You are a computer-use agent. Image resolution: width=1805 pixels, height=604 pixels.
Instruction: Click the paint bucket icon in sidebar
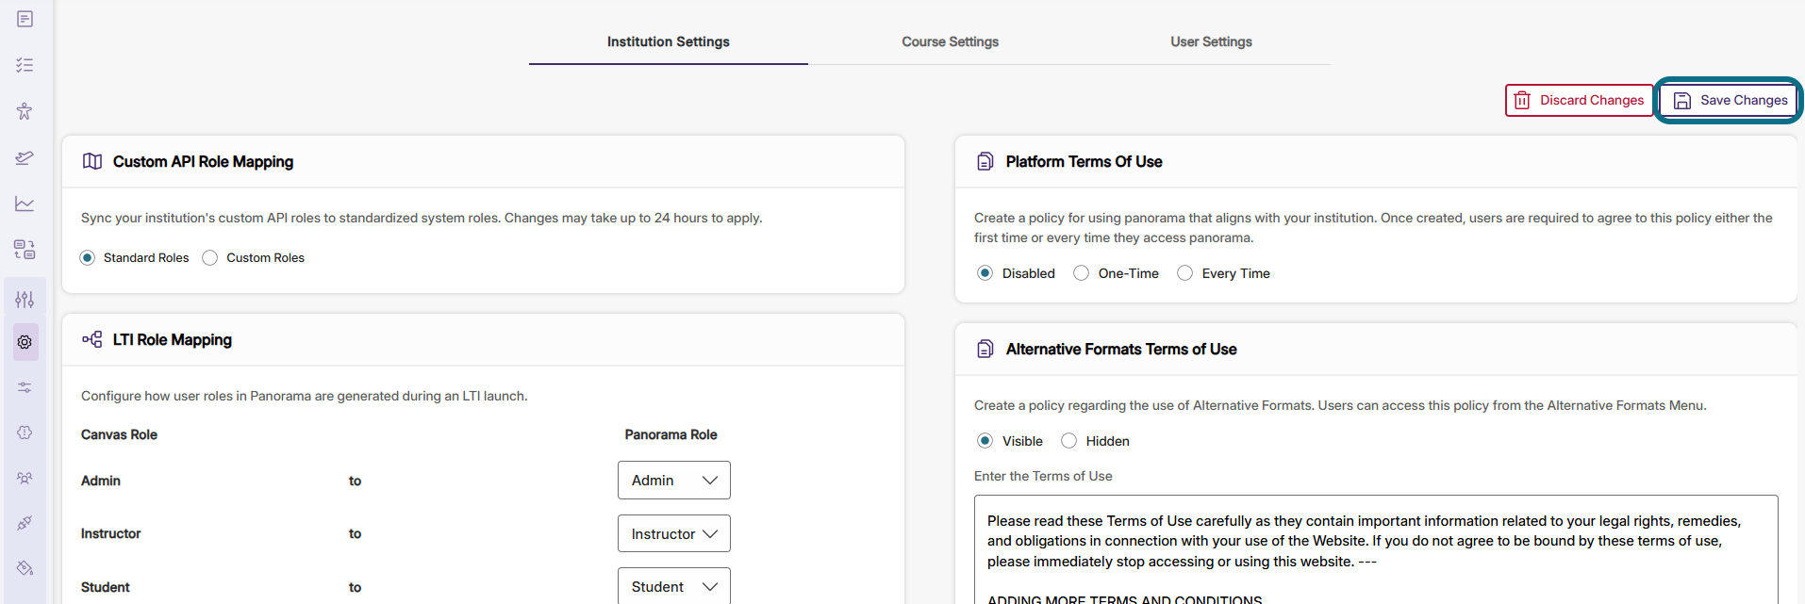25,568
